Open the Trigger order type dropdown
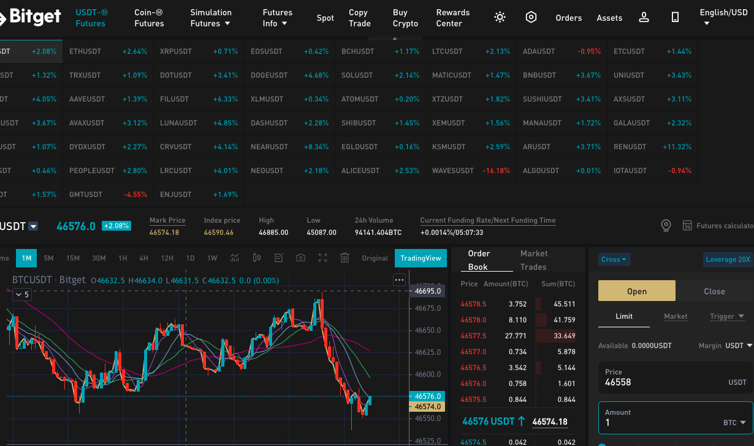Viewport: 754px width, 446px height. (727, 316)
